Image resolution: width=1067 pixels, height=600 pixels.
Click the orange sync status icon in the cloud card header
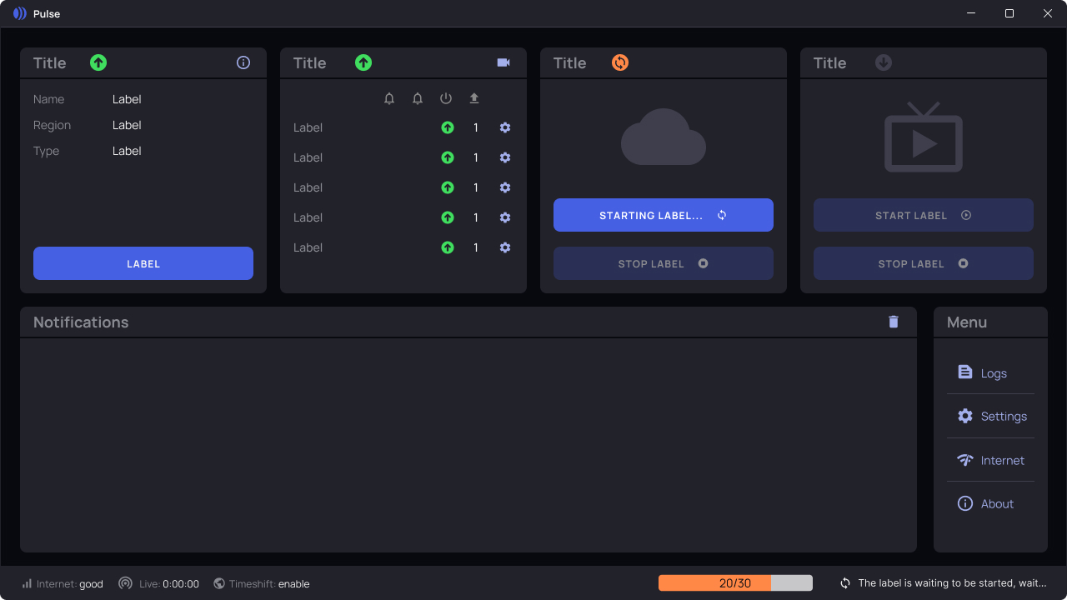click(x=620, y=62)
